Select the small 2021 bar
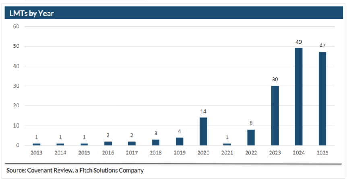Screen dimensions: 347x179 pos(227,144)
